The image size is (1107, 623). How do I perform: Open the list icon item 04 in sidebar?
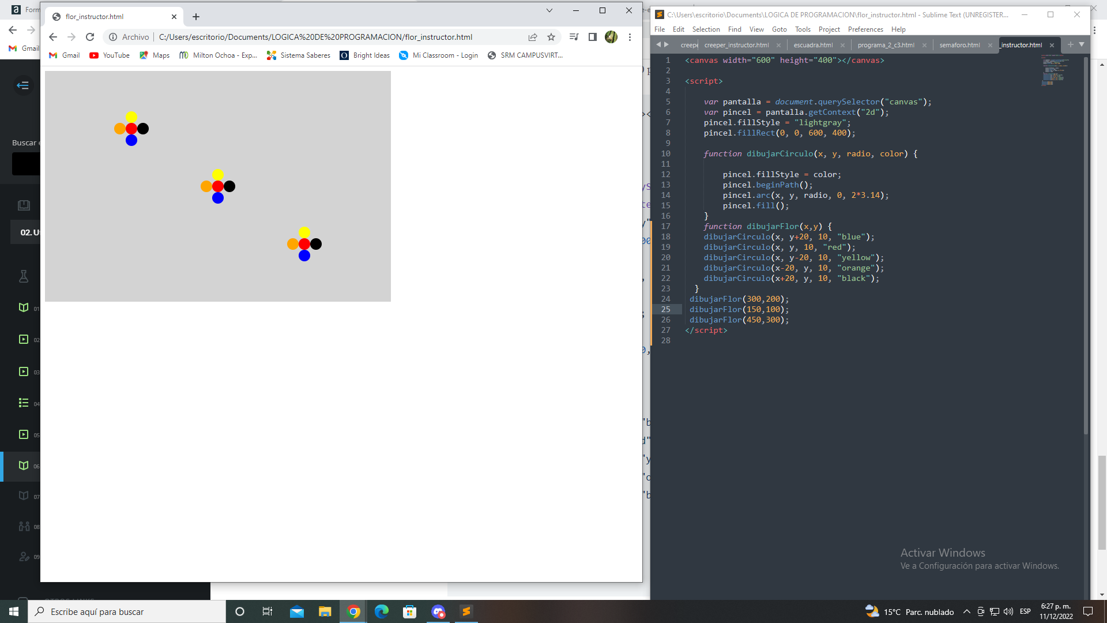[x=24, y=403]
